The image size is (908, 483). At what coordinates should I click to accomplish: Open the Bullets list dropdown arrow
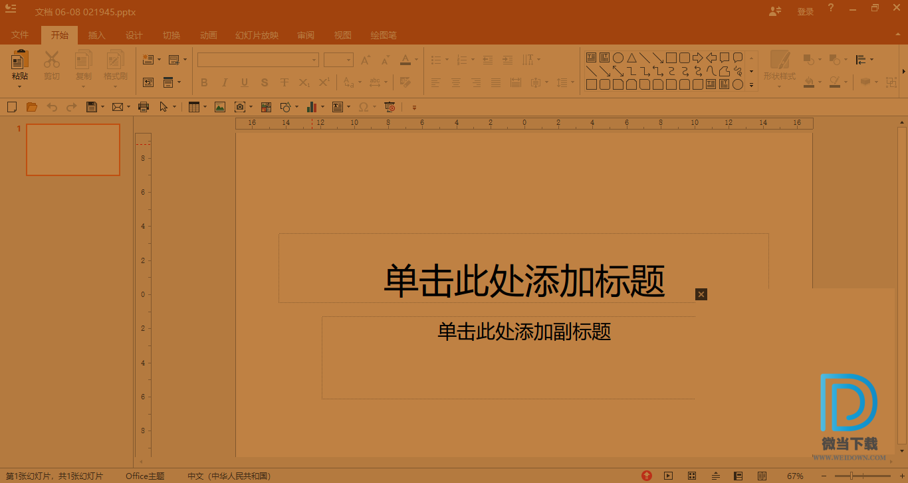pyautogui.click(x=447, y=60)
